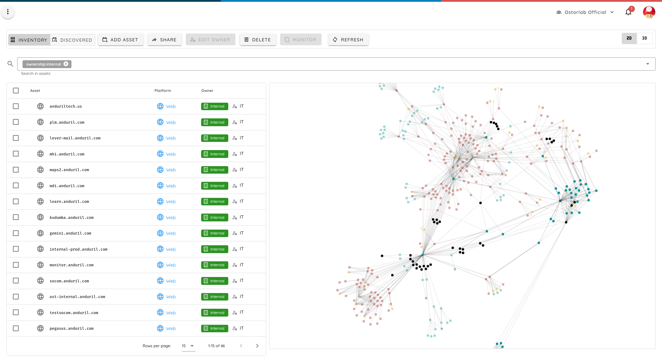This screenshot has height=359, width=662.
Task: Click owner person icon for learn.anduril.com
Action: click(x=235, y=201)
